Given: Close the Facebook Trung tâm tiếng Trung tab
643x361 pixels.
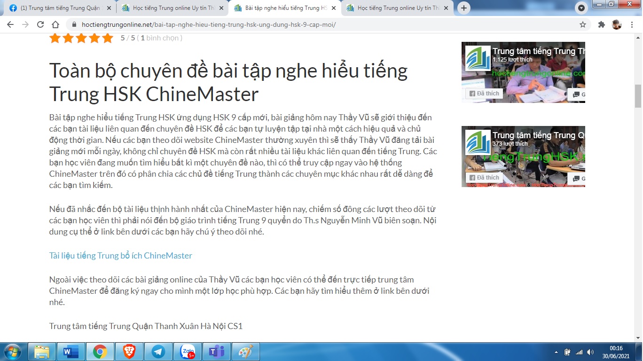Looking at the screenshot, I should (109, 8).
